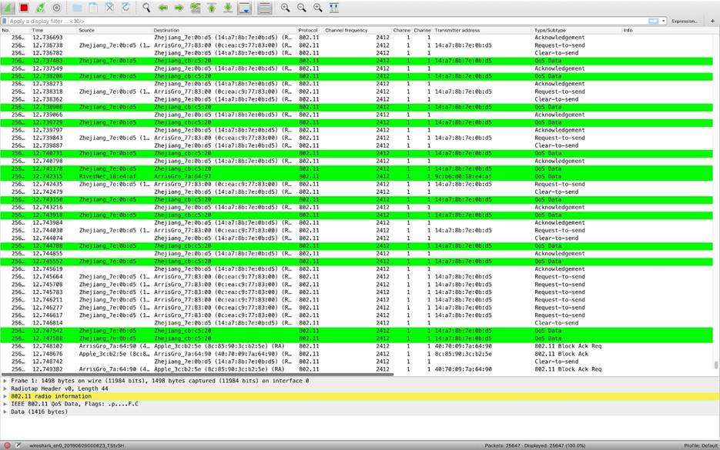The image size is (720, 450).
Task: Jump to the last packet
Action: (x=228, y=8)
